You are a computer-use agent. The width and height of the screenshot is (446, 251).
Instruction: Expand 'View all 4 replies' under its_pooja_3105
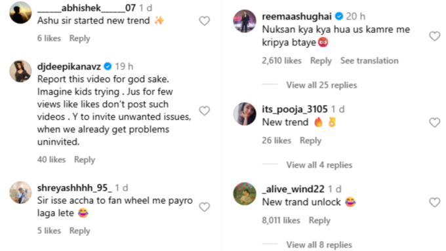(319, 165)
